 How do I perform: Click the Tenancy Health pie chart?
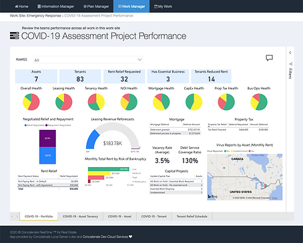point(96,102)
